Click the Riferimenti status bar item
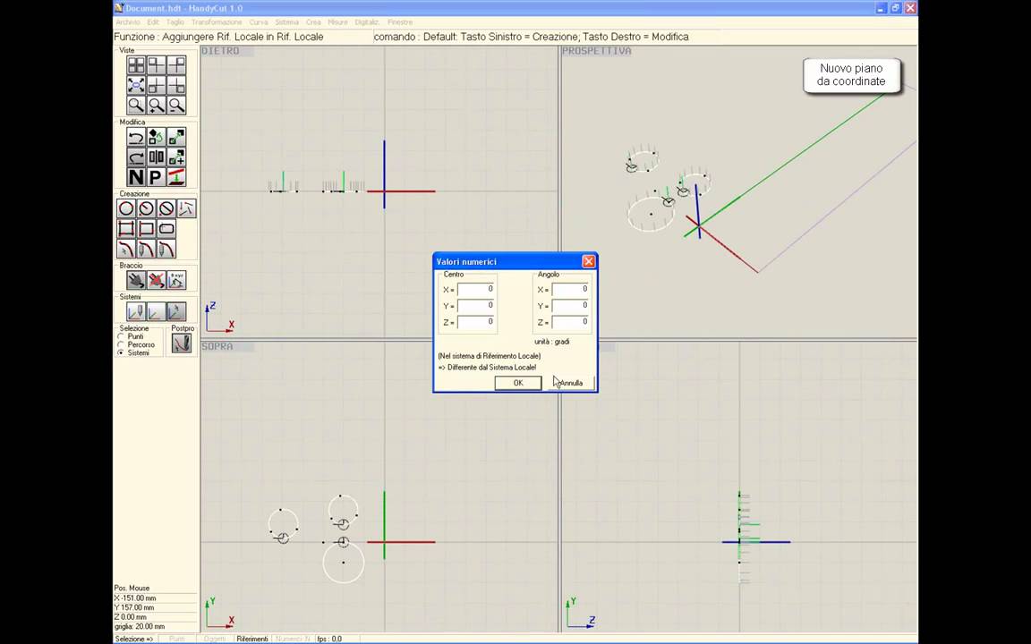Viewport: 1031px width, 644px height. pos(252,639)
